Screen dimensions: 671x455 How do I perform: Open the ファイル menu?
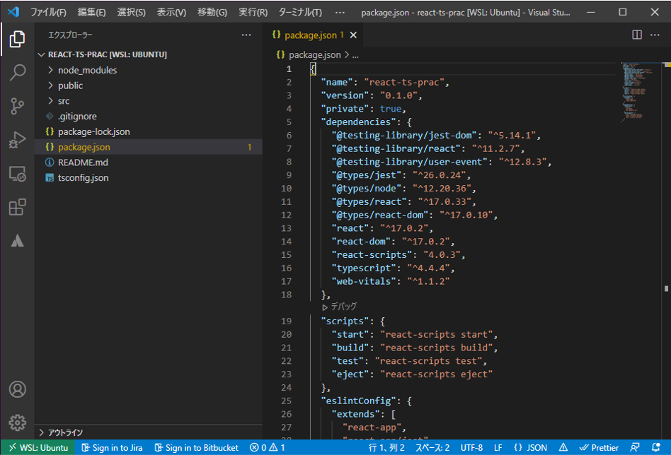tap(46, 11)
